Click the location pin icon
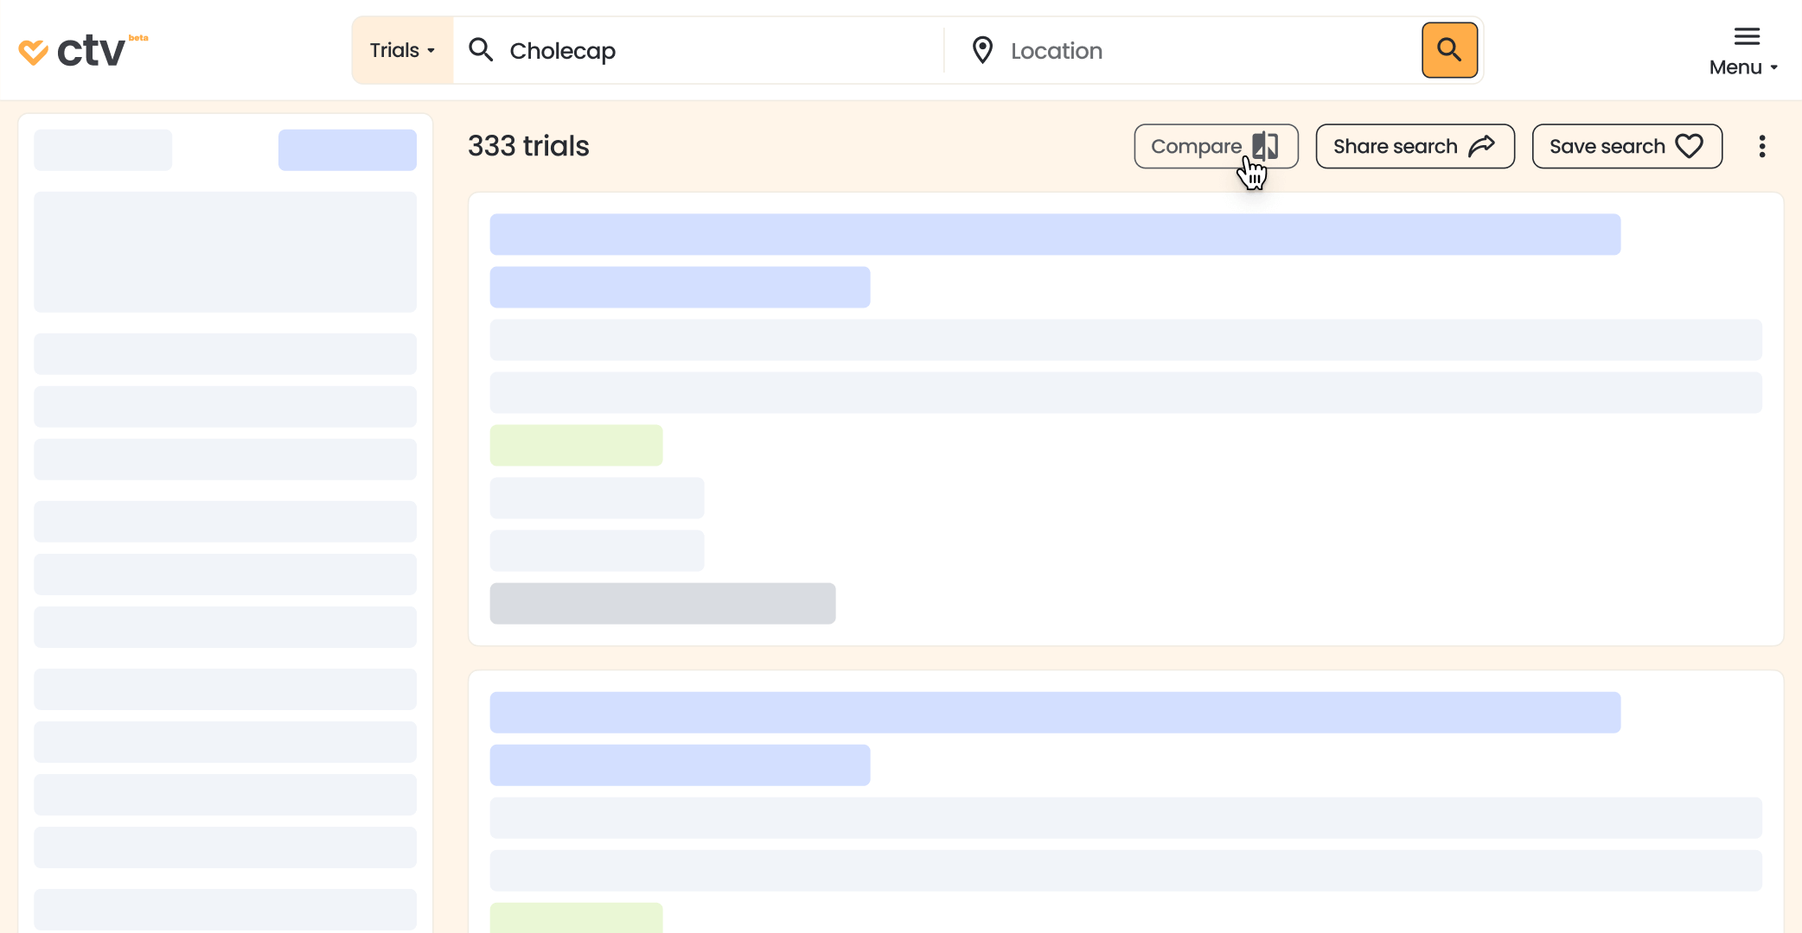The height and width of the screenshot is (933, 1802). [982, 50]
